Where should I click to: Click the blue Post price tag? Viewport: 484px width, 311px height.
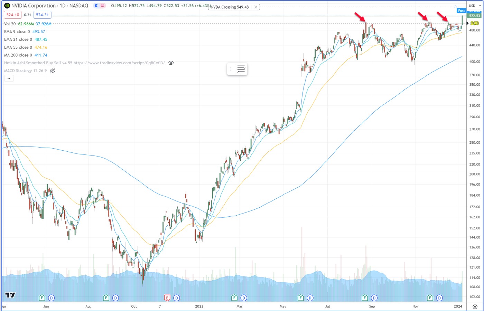tap(461, 11)
